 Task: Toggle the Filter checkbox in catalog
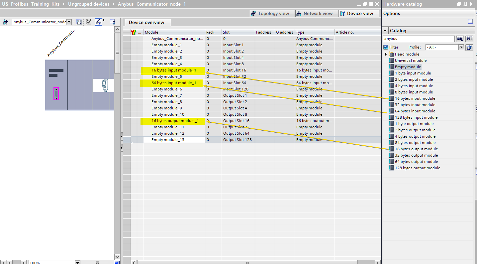tap(386, 47)
